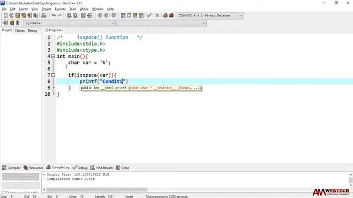Click the second greyed arrow navigation icon
Viewport: 353px width, 198px height.
(106, 15)
